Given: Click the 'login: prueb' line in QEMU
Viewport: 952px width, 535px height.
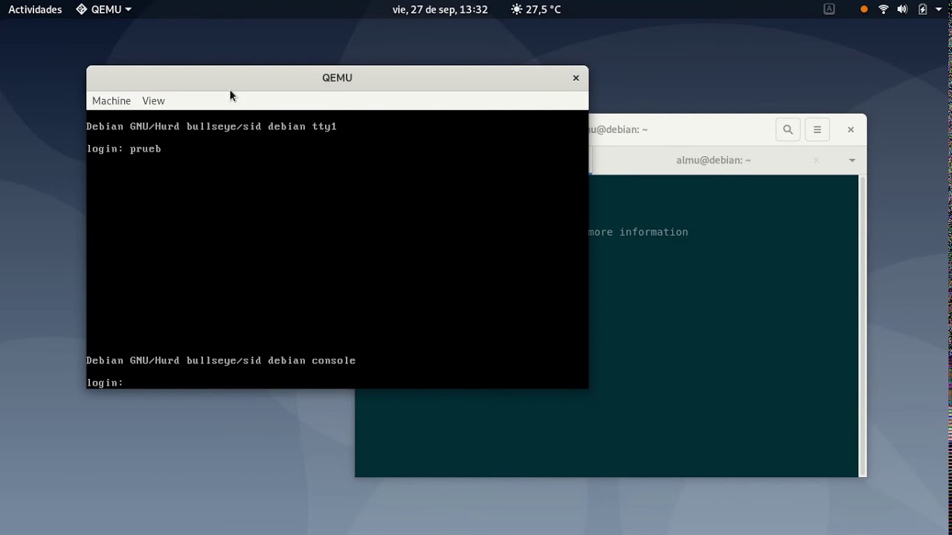Looking at the screenshot, I should pos(123,149).
